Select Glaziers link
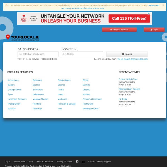The image size is (167, 167). 86,90
